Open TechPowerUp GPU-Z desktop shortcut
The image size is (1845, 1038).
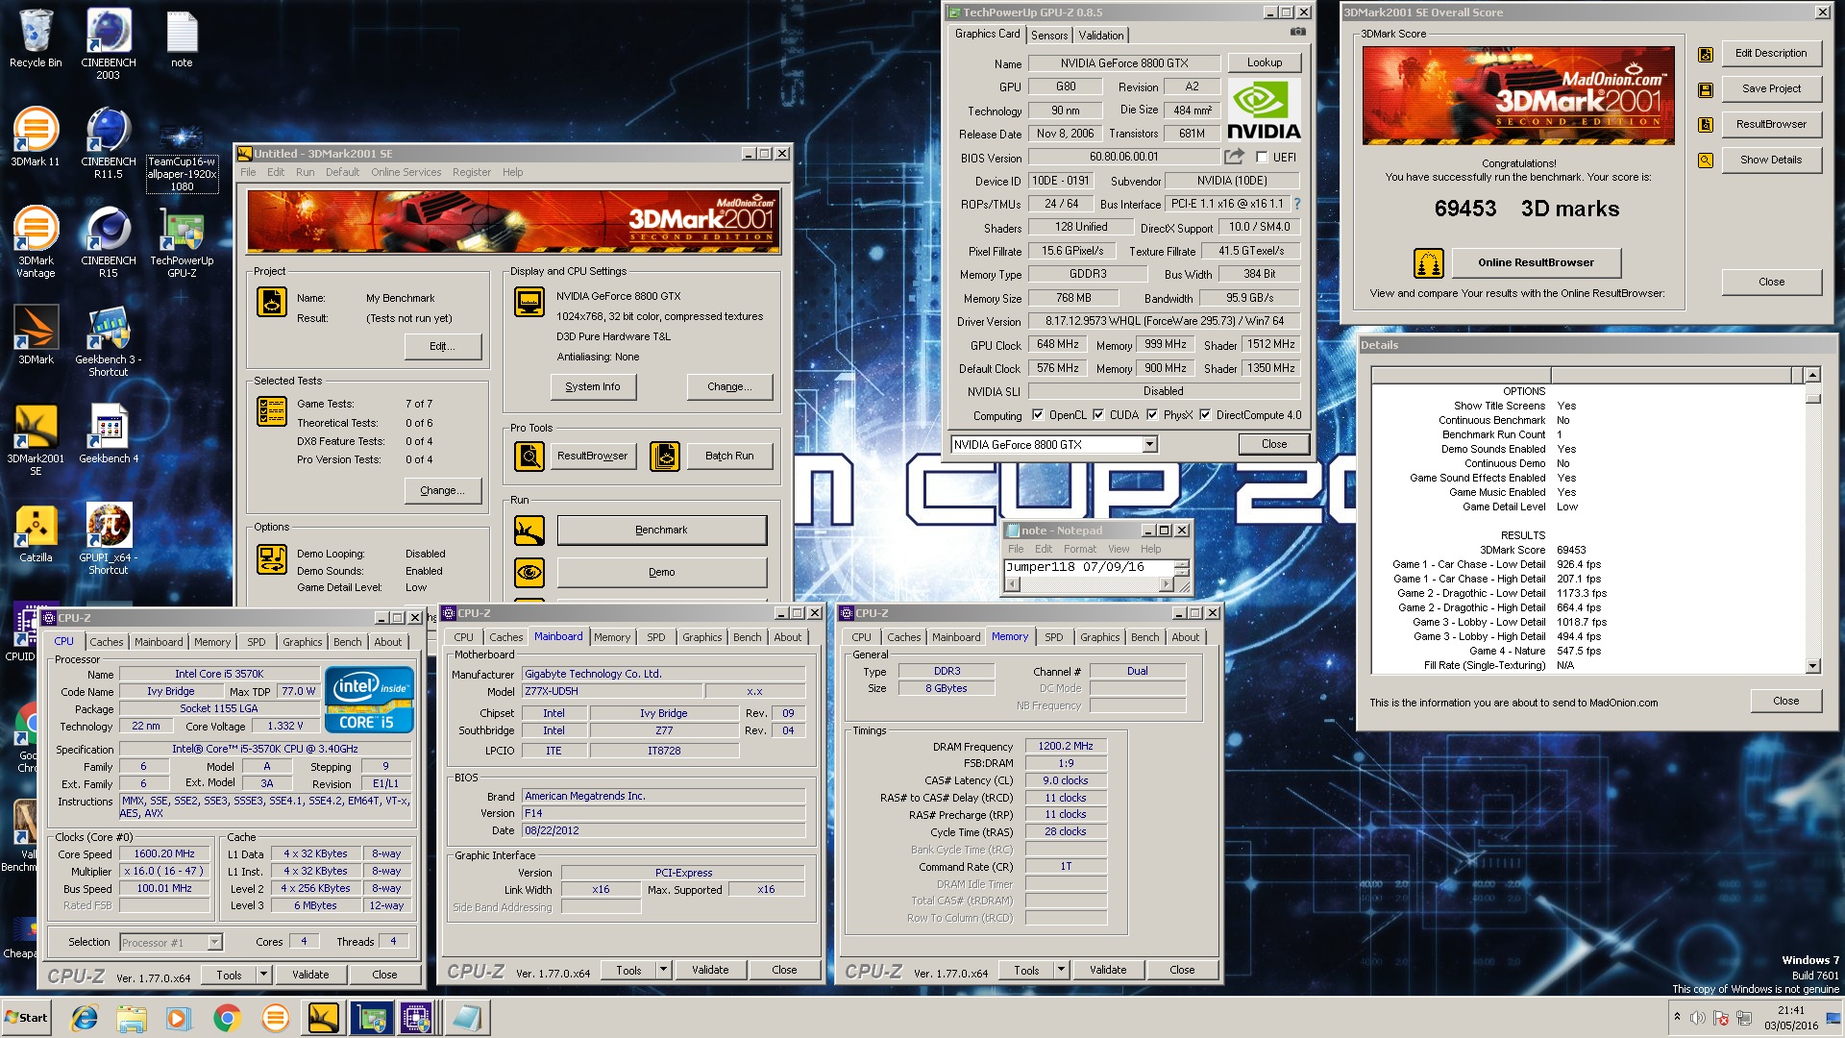[182, 241]
